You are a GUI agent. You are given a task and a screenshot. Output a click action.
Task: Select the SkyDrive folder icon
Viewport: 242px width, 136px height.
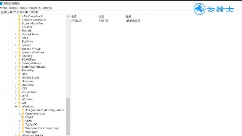pyautogui.click(x=19, y=42)
